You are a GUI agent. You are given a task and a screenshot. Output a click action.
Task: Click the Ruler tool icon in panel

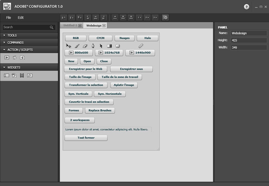tap(141, 46)
